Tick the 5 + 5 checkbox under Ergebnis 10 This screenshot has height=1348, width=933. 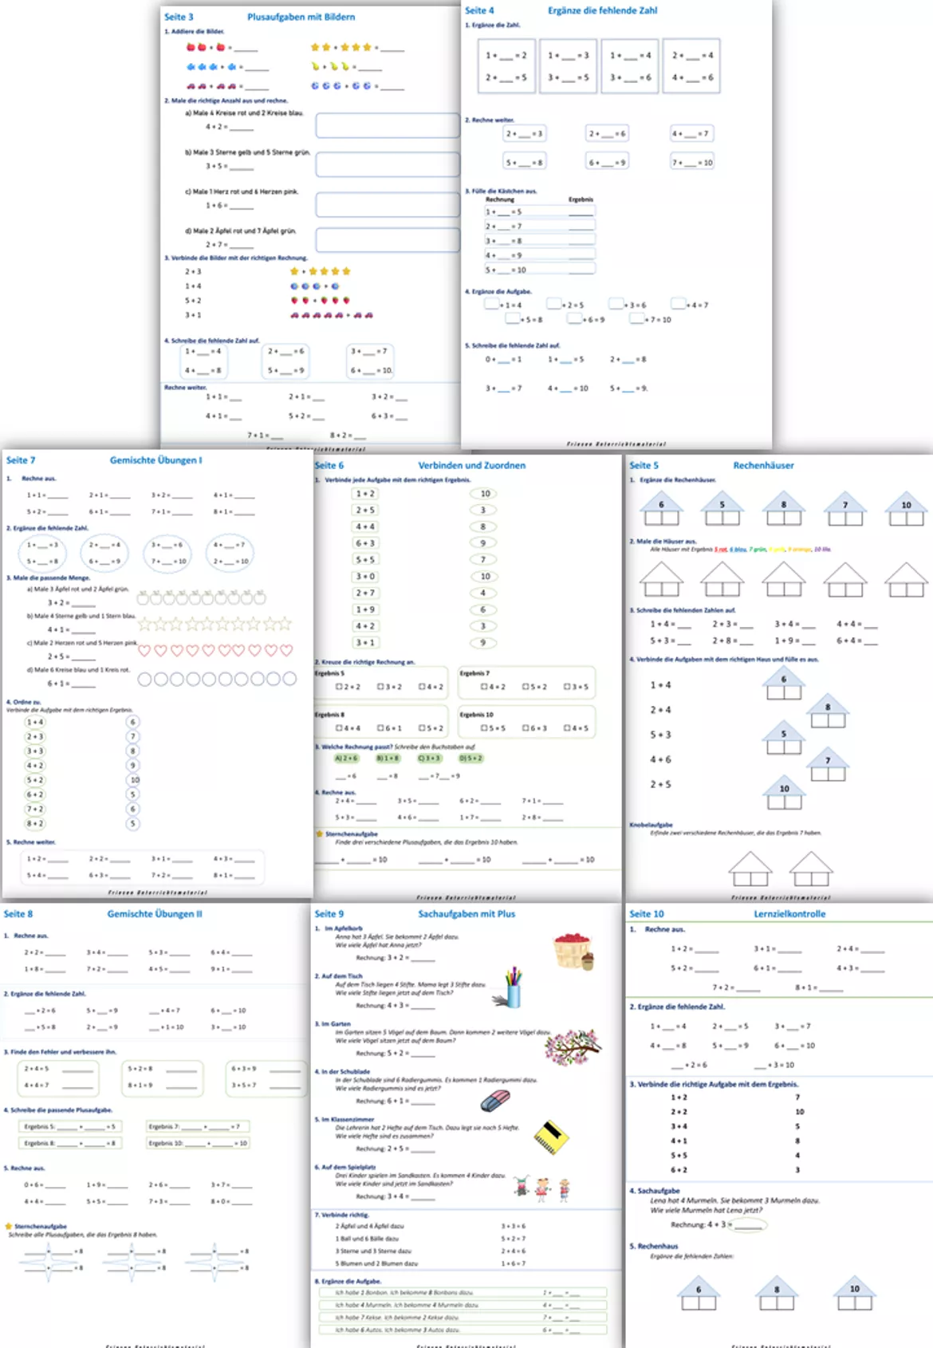484,728
